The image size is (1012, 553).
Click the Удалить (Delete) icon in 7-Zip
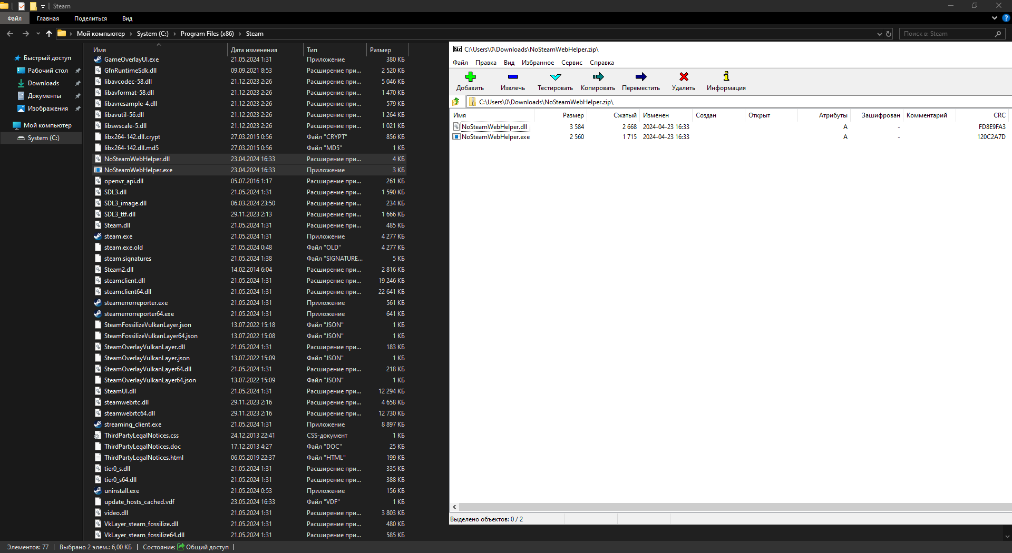tap(684, 77)
